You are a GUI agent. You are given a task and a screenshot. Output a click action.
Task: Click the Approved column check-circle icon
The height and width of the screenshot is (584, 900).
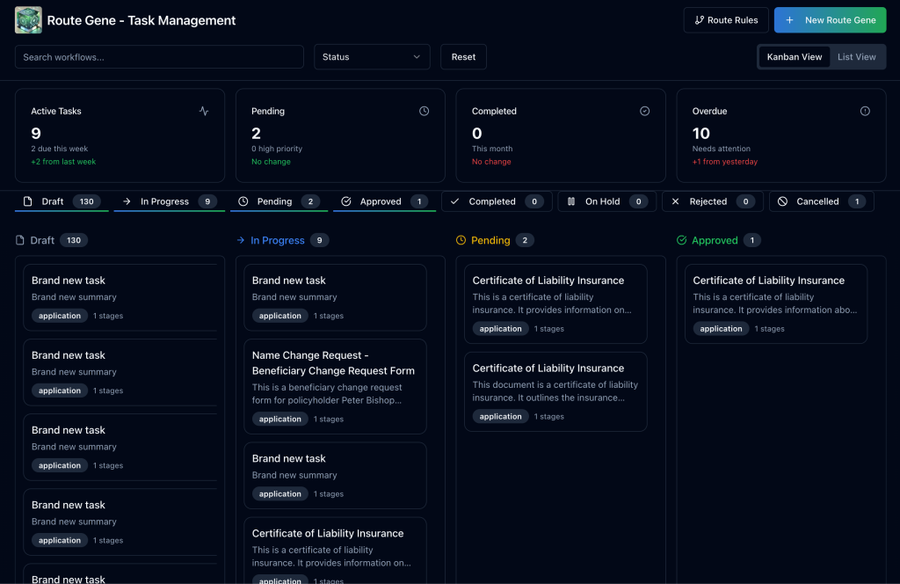point(681,240)
